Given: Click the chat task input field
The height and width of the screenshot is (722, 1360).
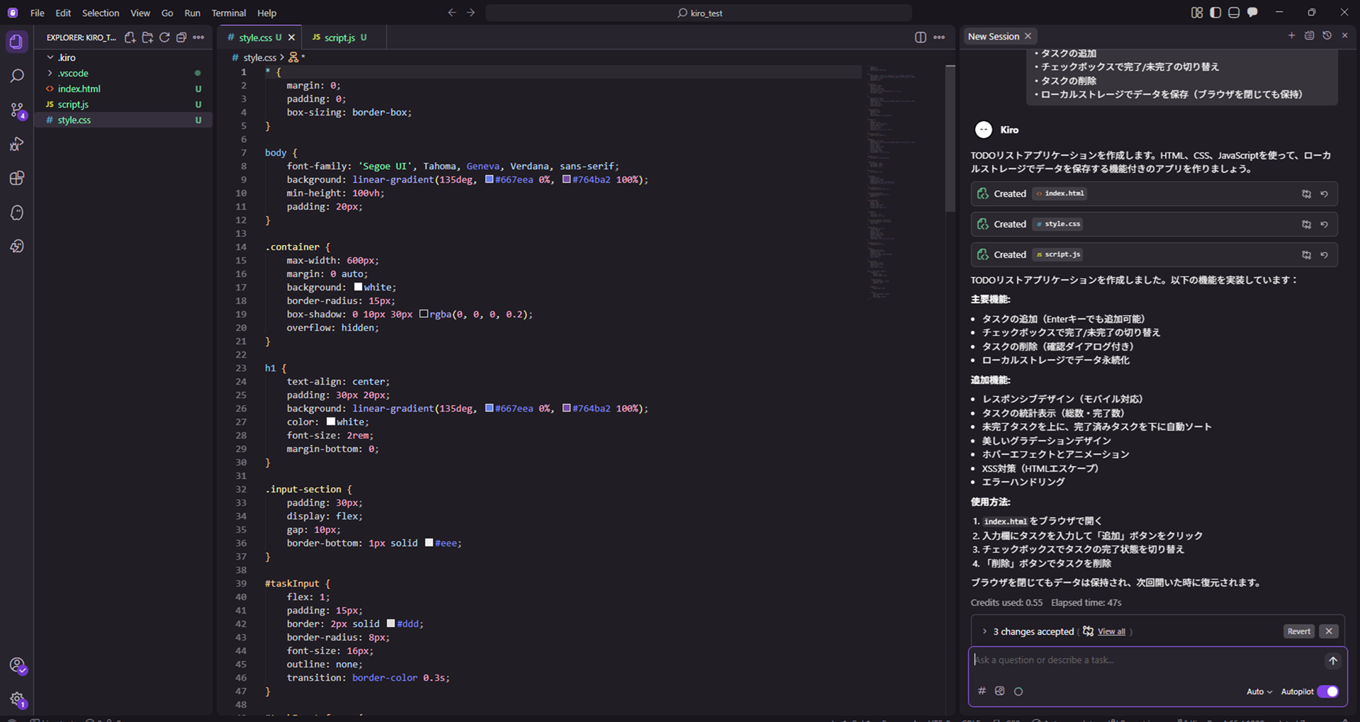Looking at the screenshot, I should coord(1145,660).
